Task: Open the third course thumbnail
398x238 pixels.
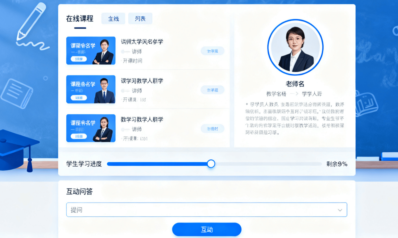Action: (91, 128)
